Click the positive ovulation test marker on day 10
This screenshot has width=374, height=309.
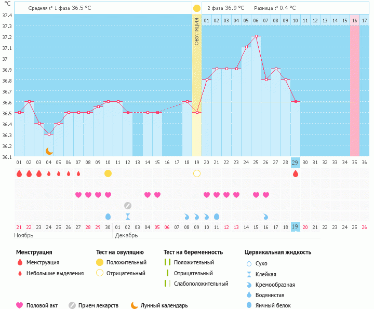tap(108, 173)
